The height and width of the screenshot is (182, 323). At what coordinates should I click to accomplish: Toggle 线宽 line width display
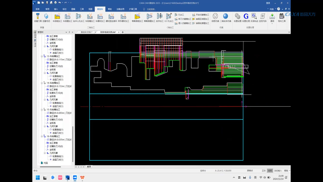pos(270,171)
